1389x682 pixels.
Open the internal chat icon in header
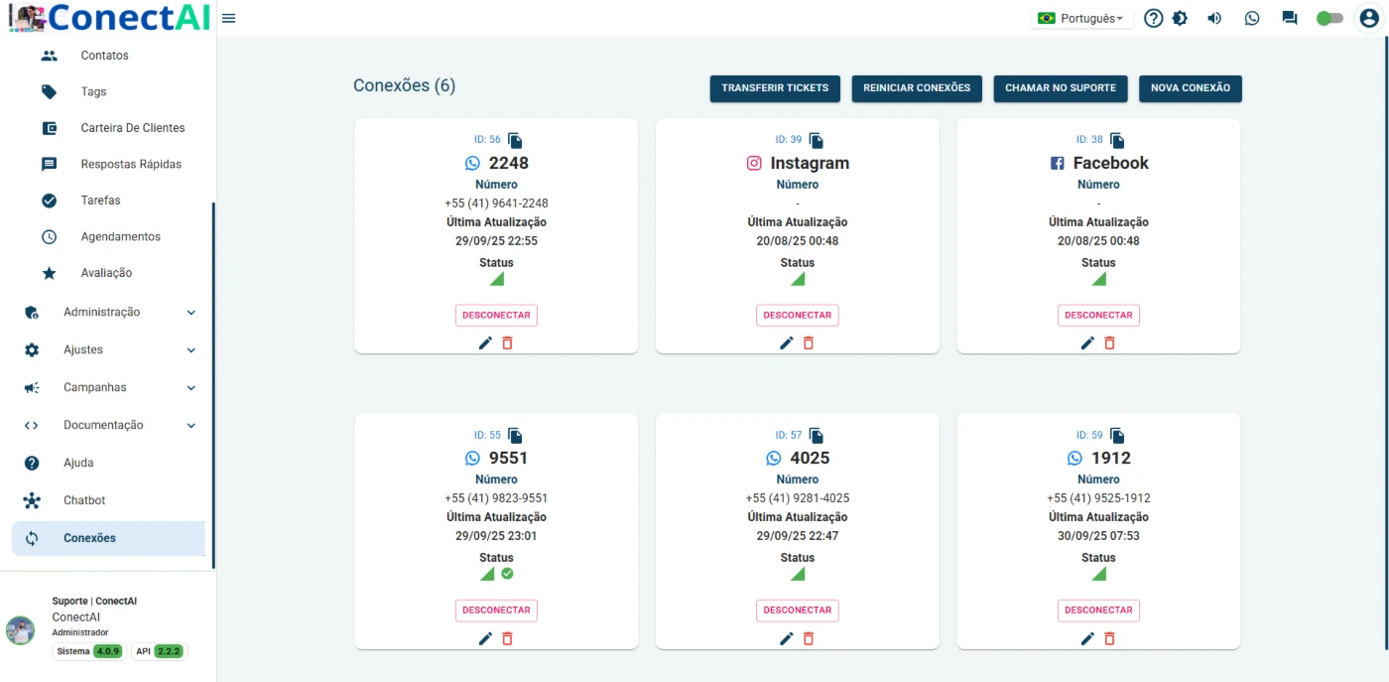pyautogui.click(x=1290, y=18)
